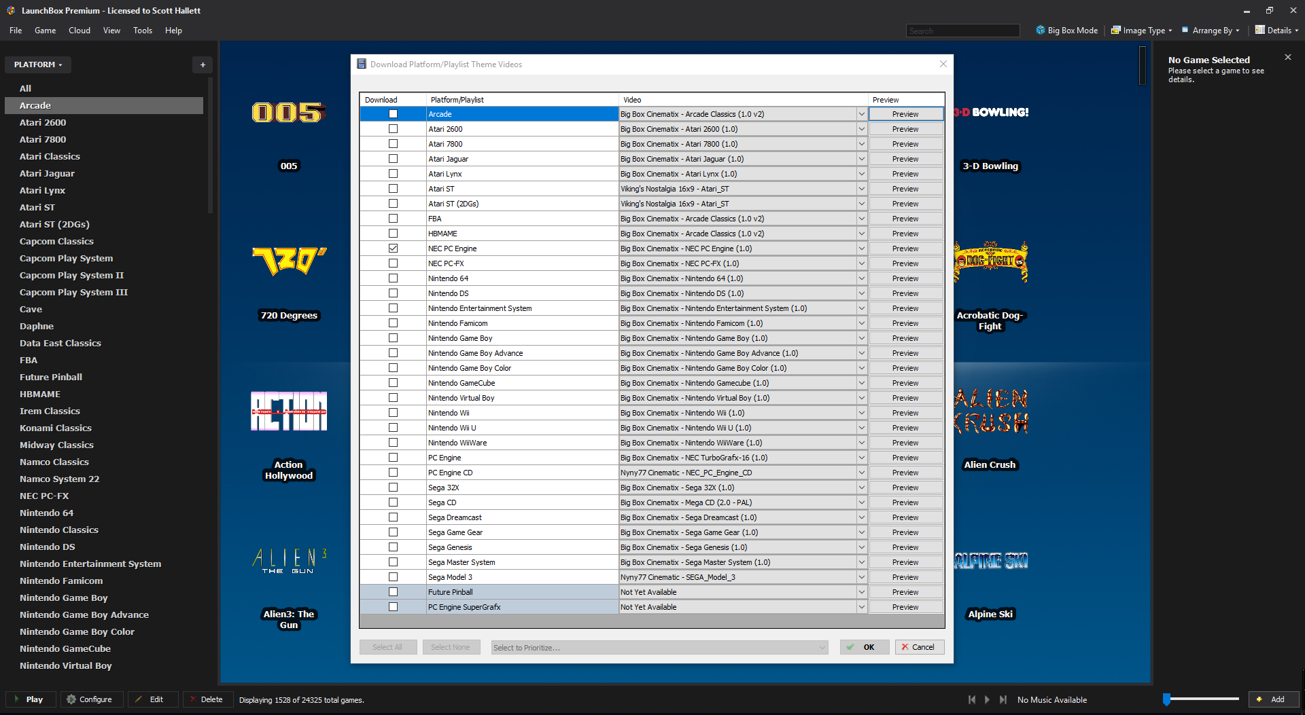Viewport: 1305px width, 715px height.
Task: Uncheck the NEC PC Engine download checkbox
Action: pyautogui.click(x=393, y=249)
